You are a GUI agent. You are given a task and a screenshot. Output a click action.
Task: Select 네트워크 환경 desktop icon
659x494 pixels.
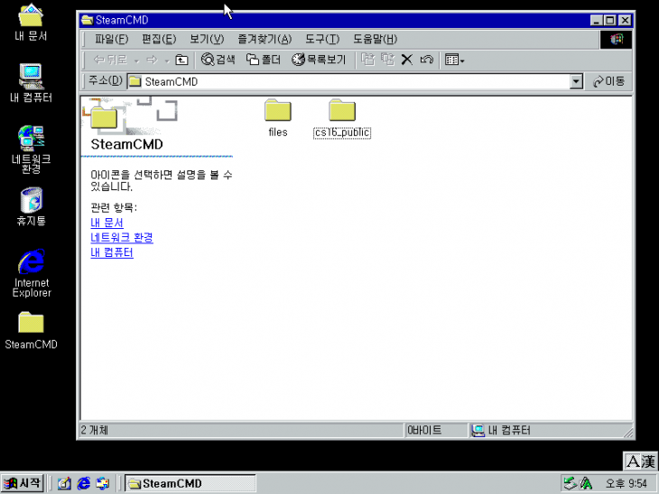point(31,150)
